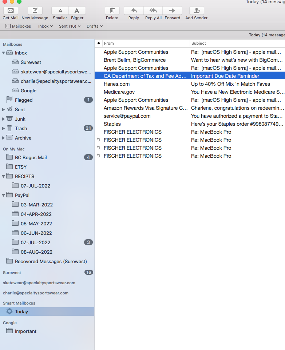This screenshot has height=350, width=285.
Task: Select the PayPal folder icon
Action: (9, 195)
